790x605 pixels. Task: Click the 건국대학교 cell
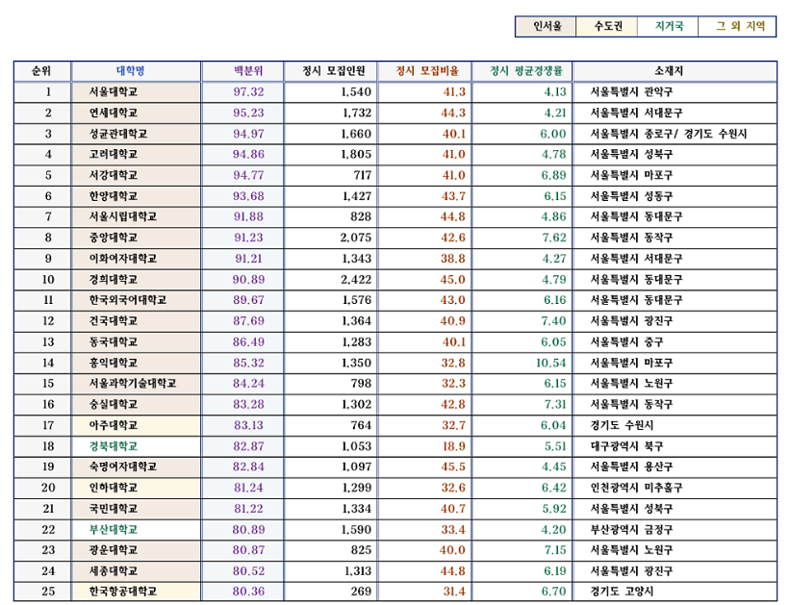click(x=136, y=321)
